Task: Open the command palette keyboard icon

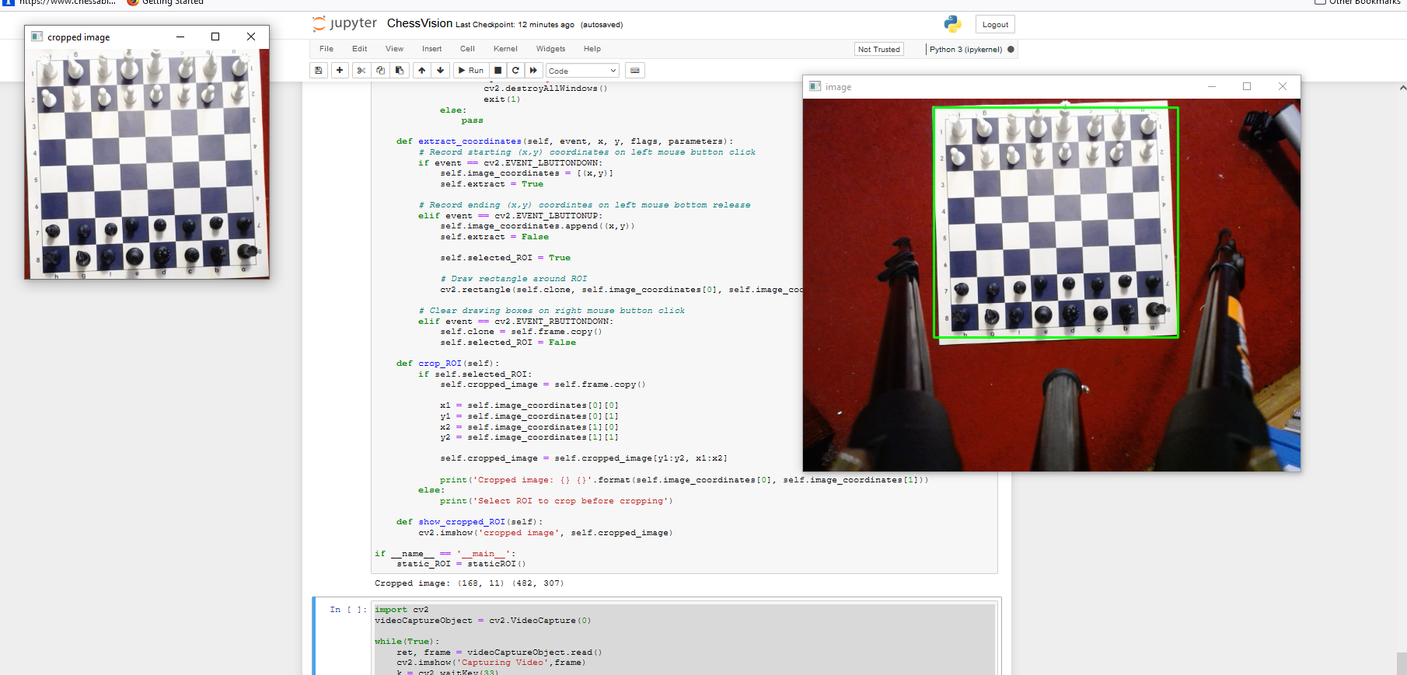Action: click(x=635, y=71)
